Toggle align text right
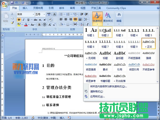 pos(70,19)
